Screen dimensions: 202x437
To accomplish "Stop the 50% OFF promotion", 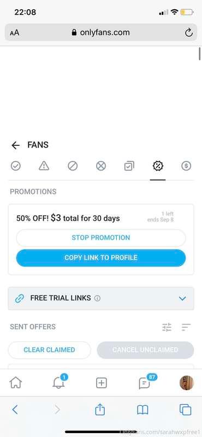I will [x=101, y=238].
